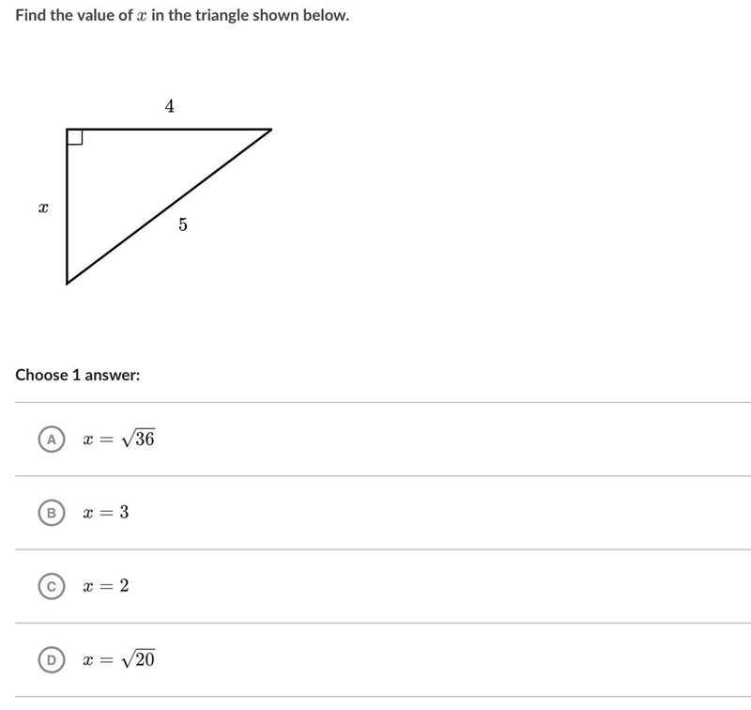Choose the x = 2 answer text

tap(106, 585)
